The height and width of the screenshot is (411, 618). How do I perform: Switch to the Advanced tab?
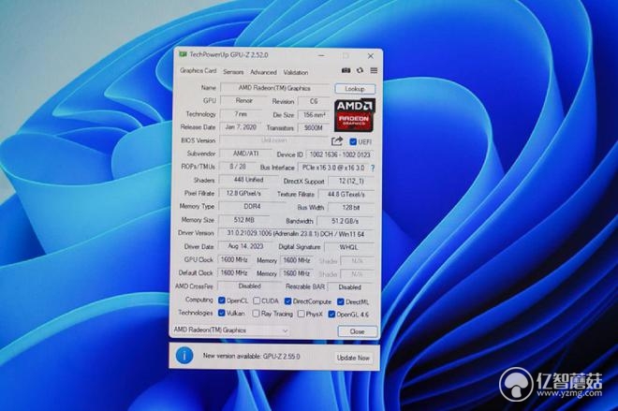pos(263,72)
